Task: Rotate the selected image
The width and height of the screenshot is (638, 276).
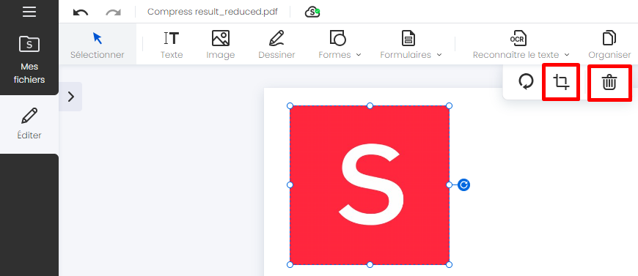Action: 526,82
